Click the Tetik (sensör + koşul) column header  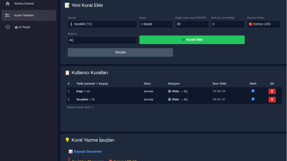pyautogui.click(x=92, y=83)
